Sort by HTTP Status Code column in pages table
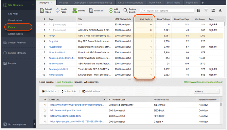Screen dimensions: 227x130 (123, 19)
